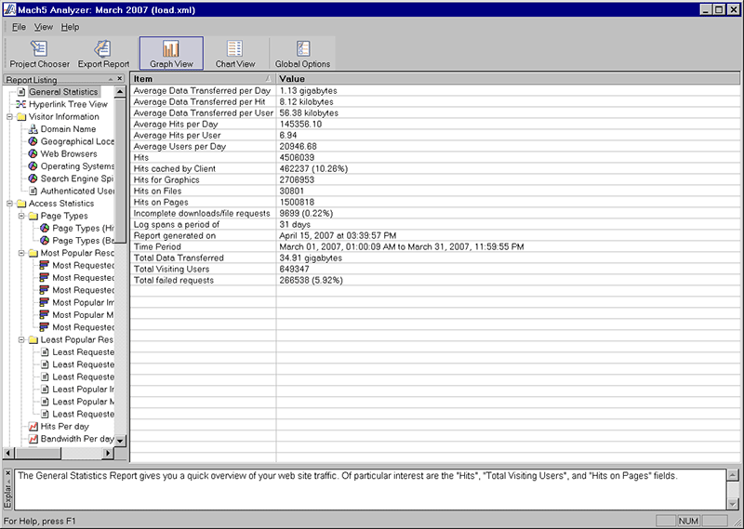Select Operating Systems pie chart icon
Image resolution: width=744 pixels, height=529 pixels.
tap(33, 166)
